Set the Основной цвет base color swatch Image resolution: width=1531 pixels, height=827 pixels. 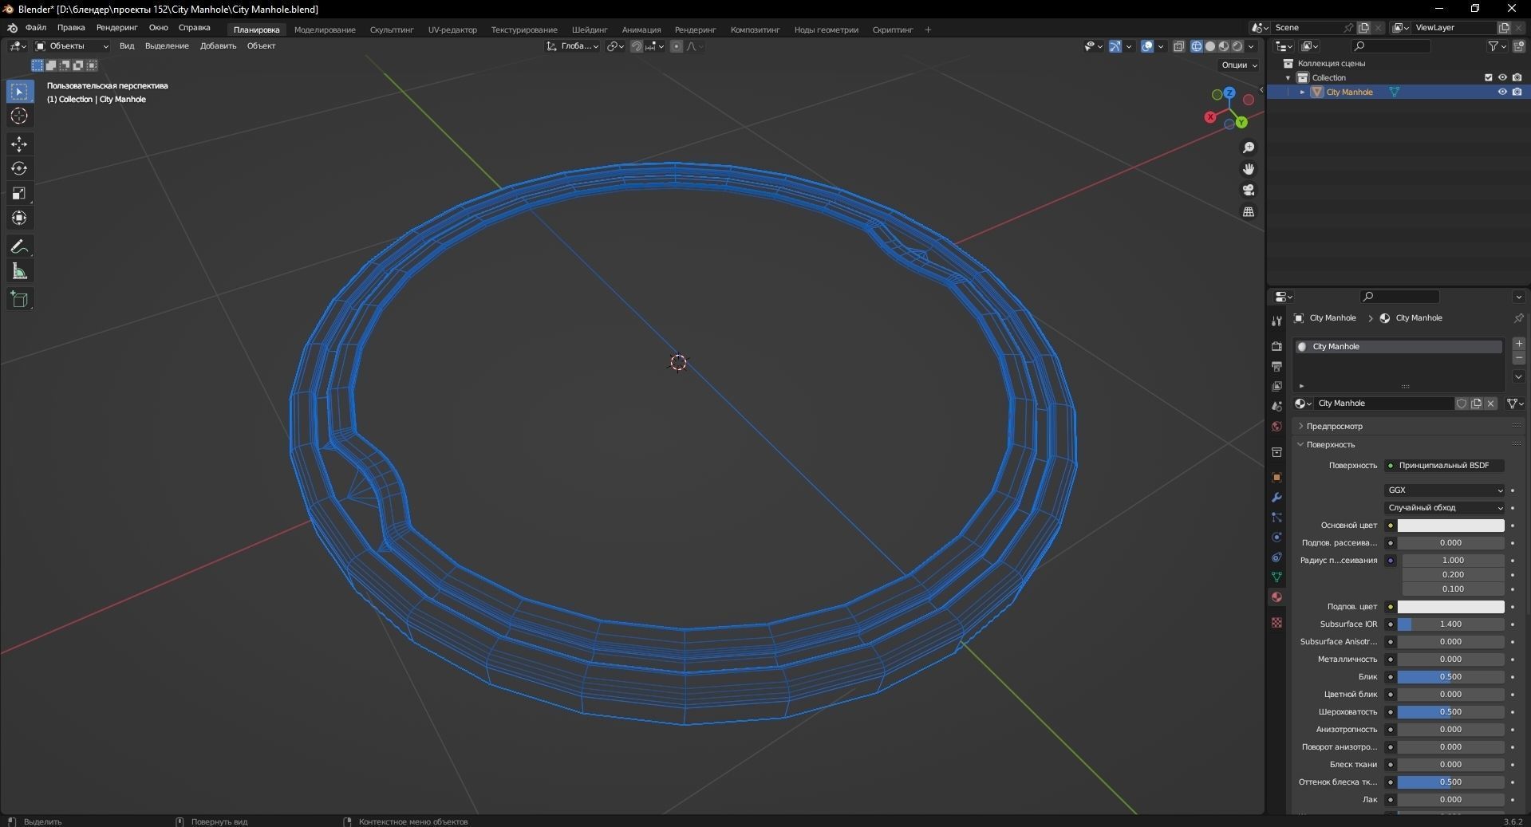(x=1450, y=526)
